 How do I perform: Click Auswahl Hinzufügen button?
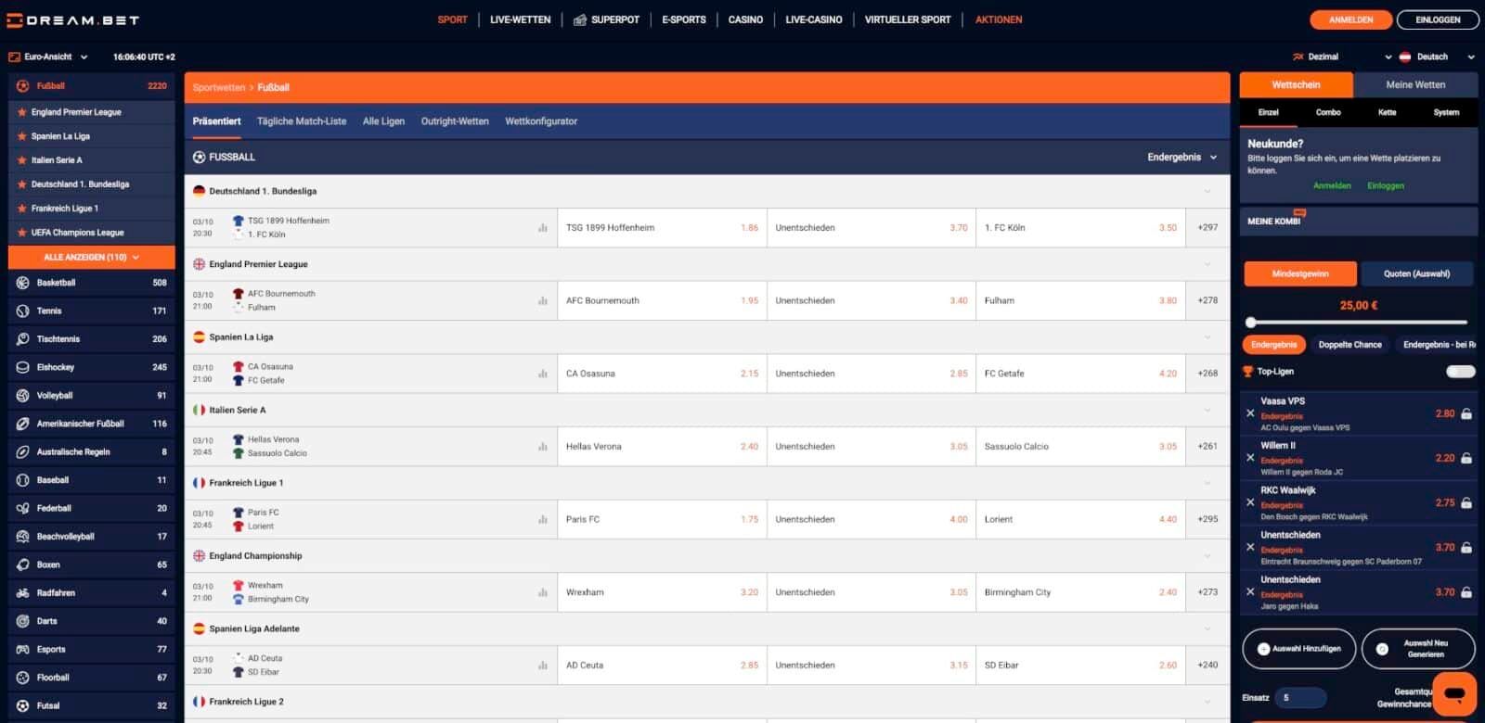tap(1298, 649)
